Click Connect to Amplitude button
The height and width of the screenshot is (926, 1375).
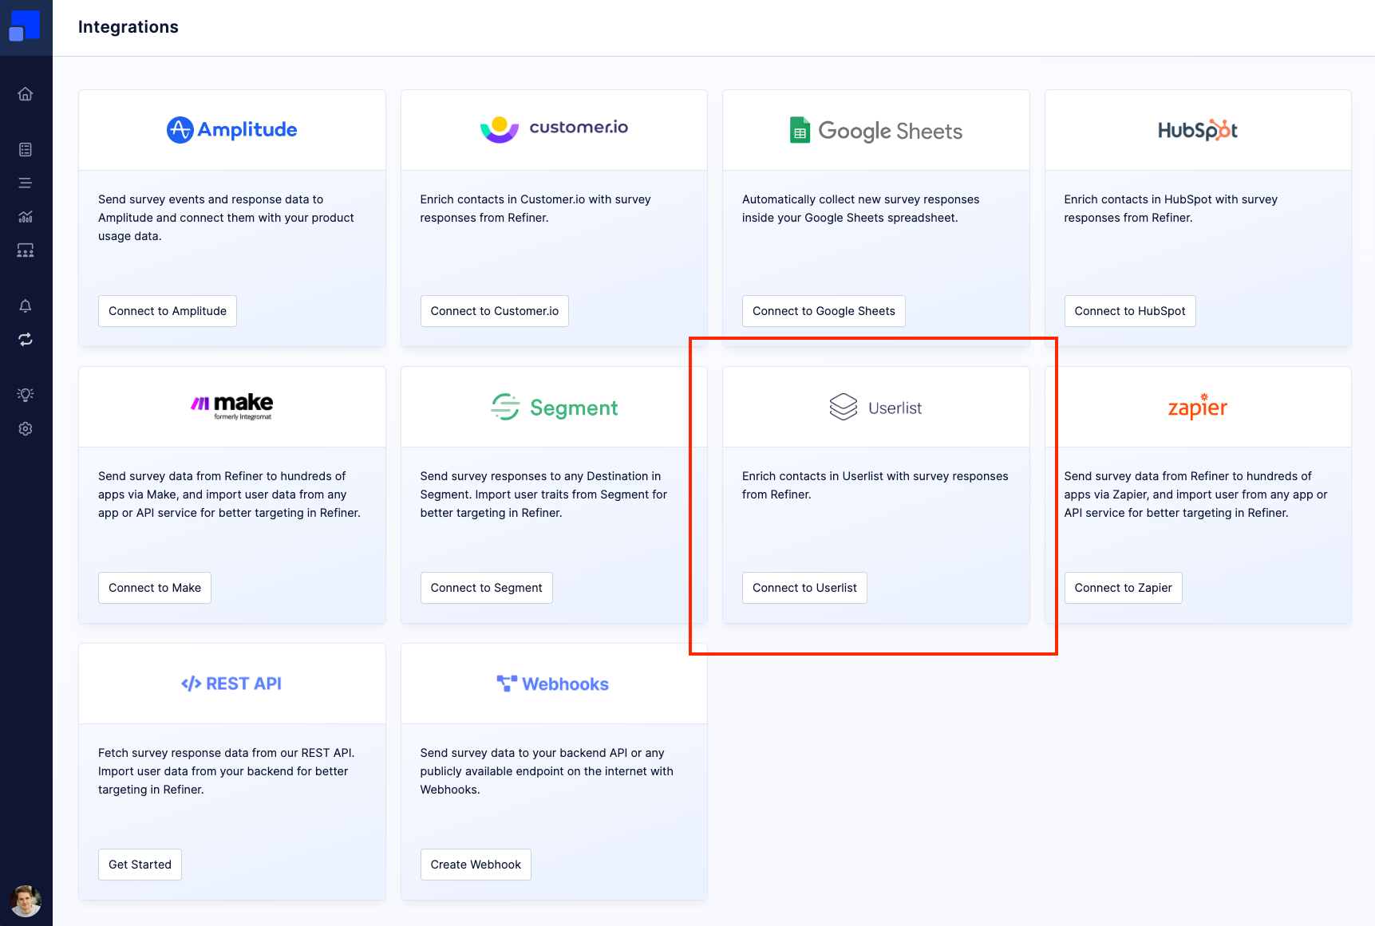(x=168, y=311)
